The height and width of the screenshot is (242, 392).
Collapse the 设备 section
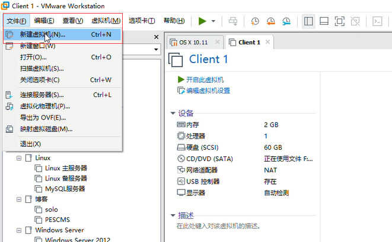[x=173, y=113]
